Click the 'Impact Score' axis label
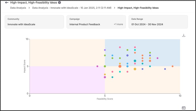Viewport: 196px width, 111px height. click(24, 66)
